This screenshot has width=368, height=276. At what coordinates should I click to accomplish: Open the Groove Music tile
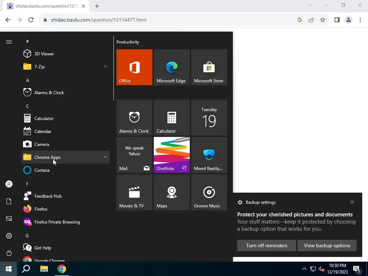209,192
